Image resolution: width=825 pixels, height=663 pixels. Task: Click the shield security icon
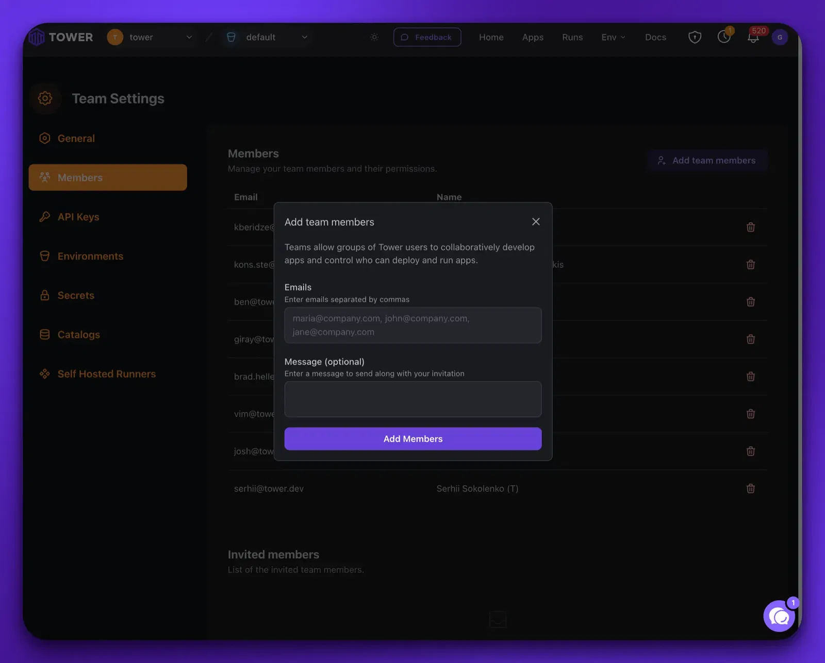pos(695,37)
